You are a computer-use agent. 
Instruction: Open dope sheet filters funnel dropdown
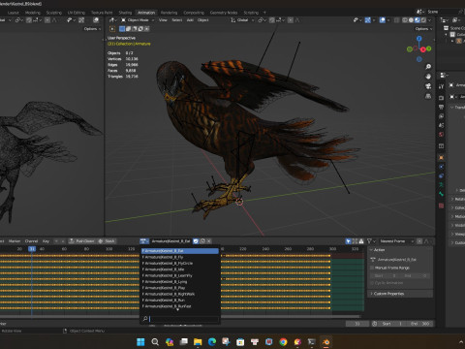[371, 241]
